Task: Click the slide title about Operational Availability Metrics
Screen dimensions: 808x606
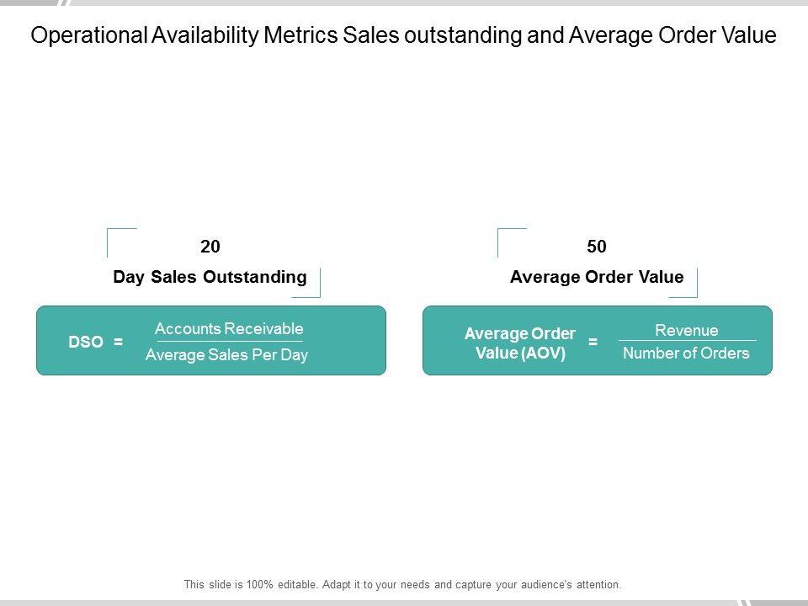Action: click(403, 35)
